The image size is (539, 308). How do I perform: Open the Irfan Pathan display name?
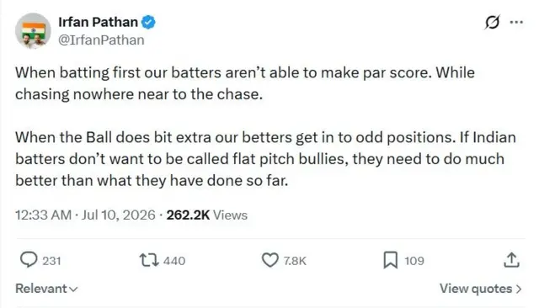98,23
